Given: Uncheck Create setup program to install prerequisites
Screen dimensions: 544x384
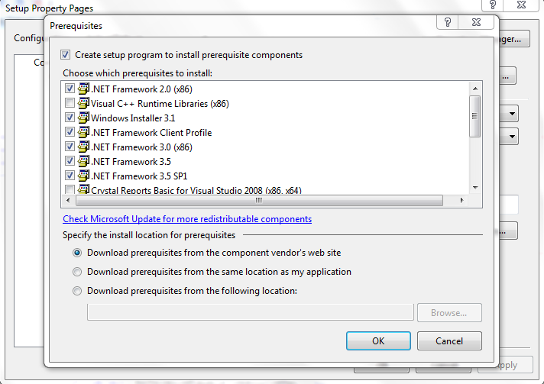Looking at the screenshot, I should (x=65, y=55).
